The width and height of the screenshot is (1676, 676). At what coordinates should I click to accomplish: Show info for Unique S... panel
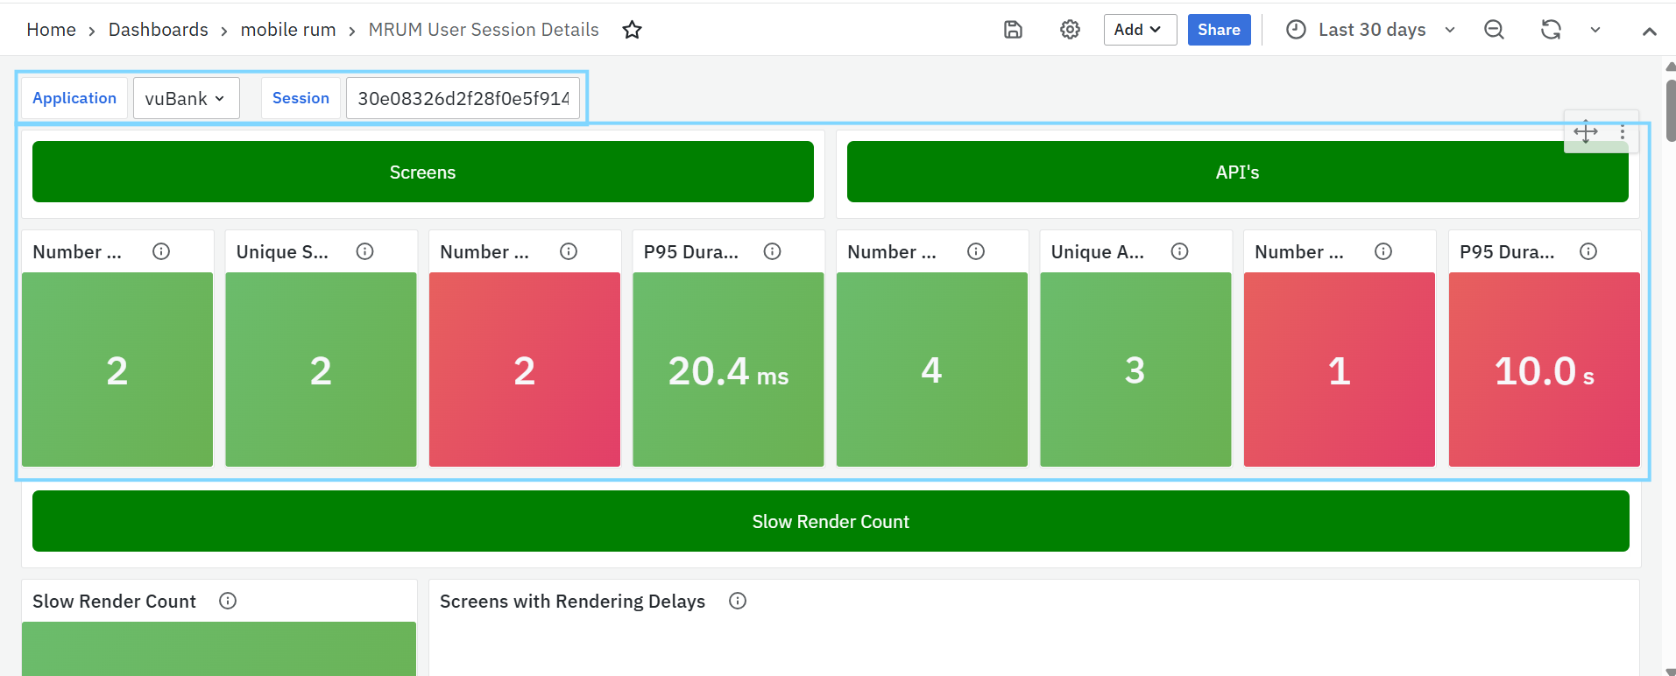[365, 252]
